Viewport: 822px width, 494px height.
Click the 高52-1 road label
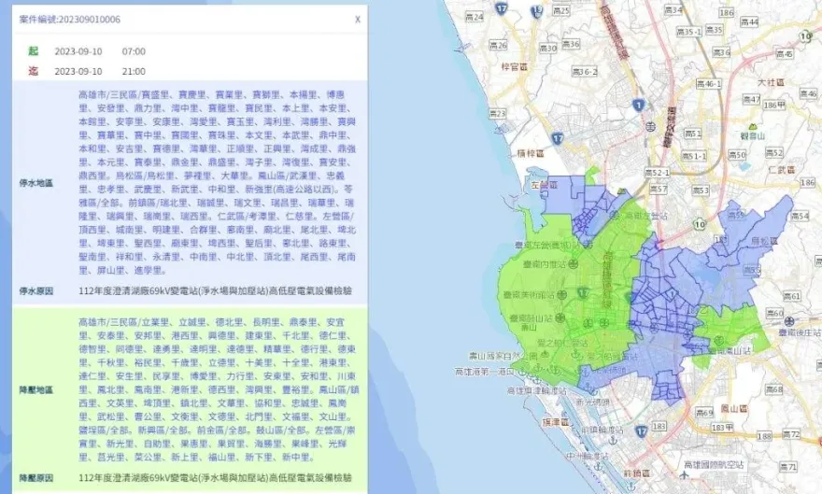click(657, 173)
